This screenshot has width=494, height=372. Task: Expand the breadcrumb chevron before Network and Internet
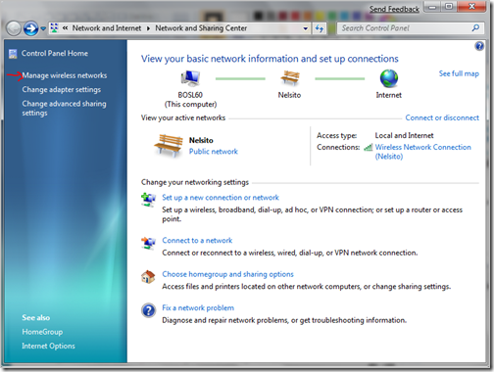point(66,28)
